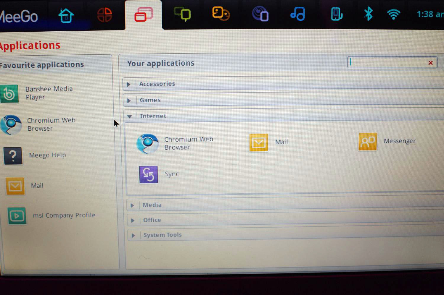
Task: Clear search with the red X button
Action: (431, 62)
